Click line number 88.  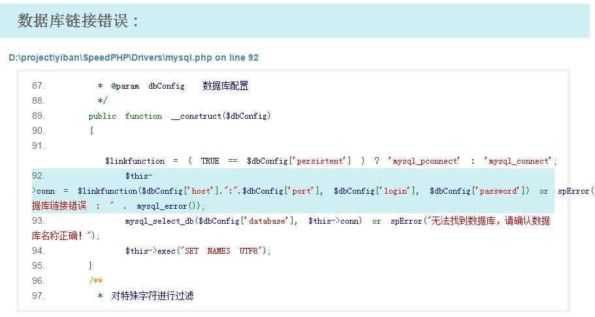point(38,100)
